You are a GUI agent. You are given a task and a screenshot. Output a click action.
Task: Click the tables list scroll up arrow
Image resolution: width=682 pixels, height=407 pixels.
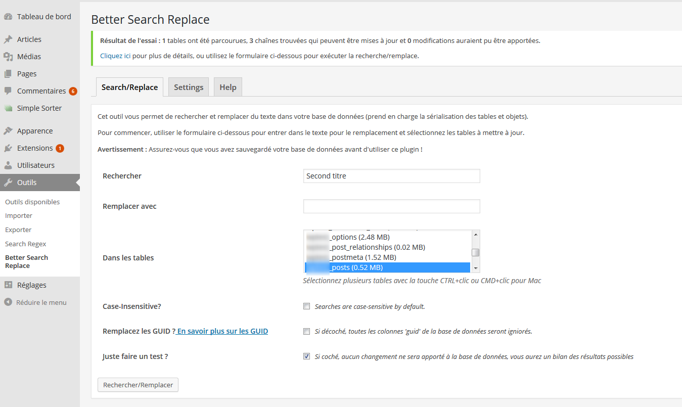point(475,235)
